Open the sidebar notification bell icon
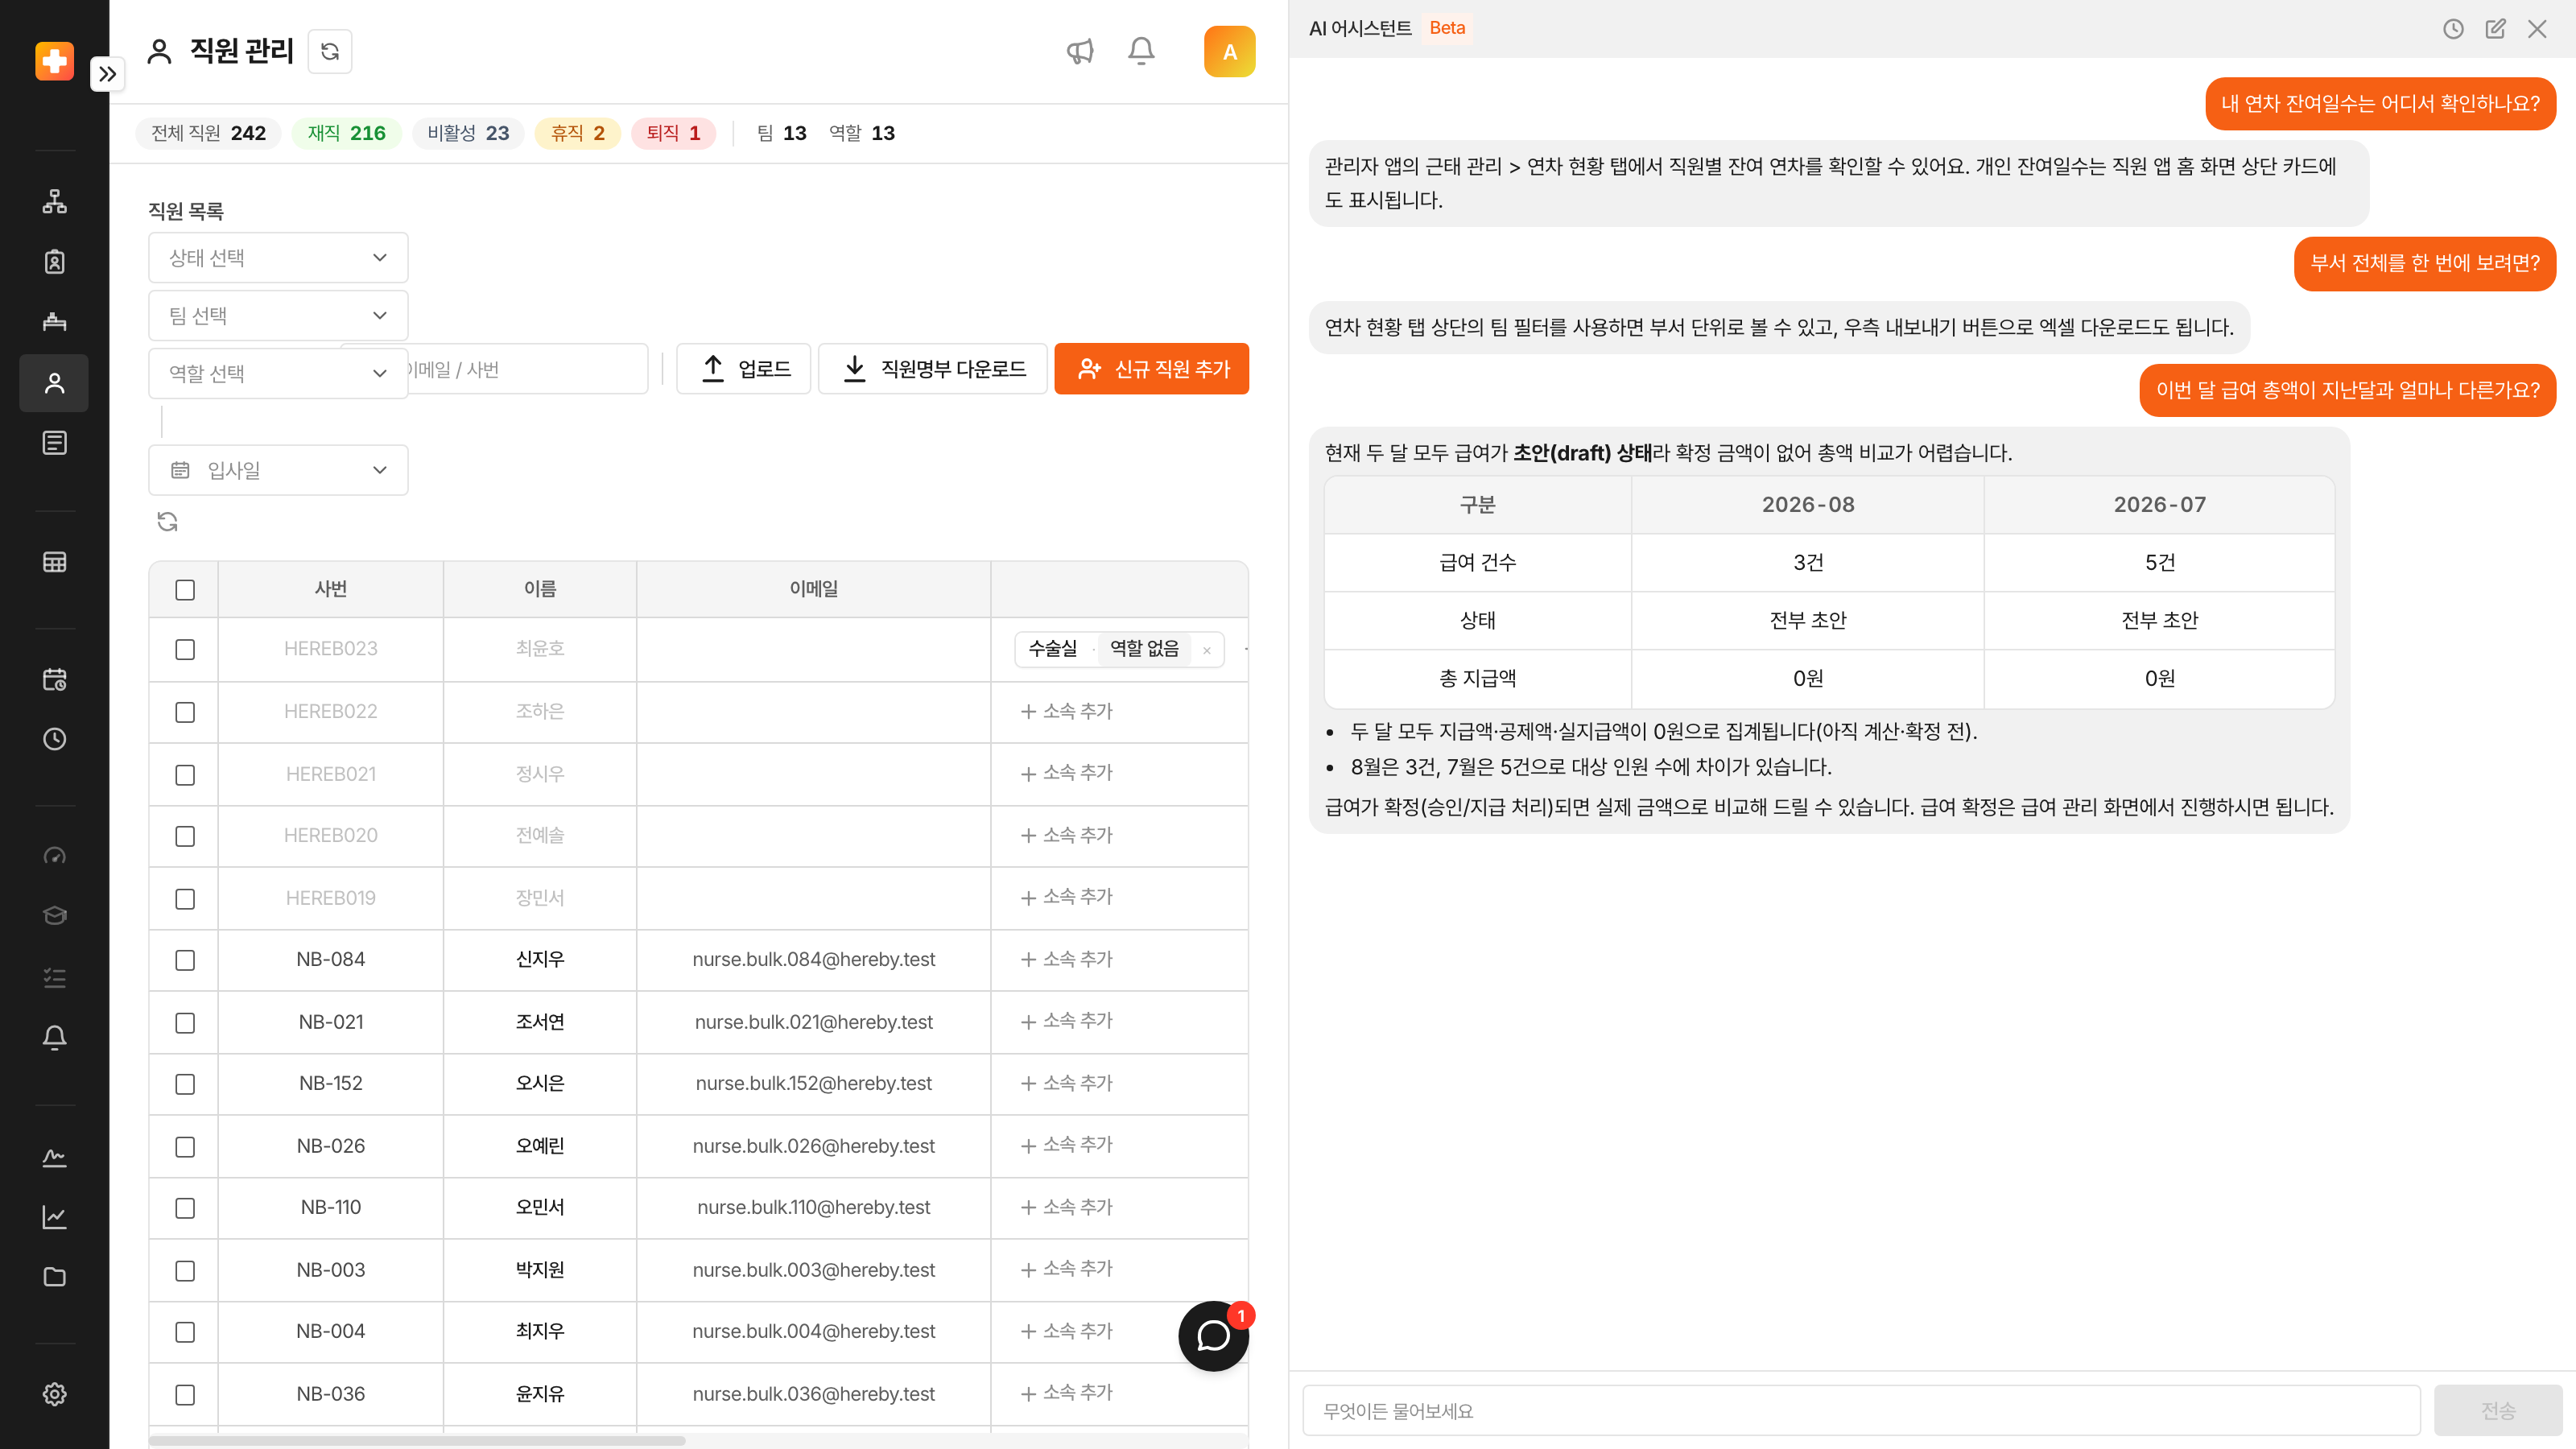 54,1037
